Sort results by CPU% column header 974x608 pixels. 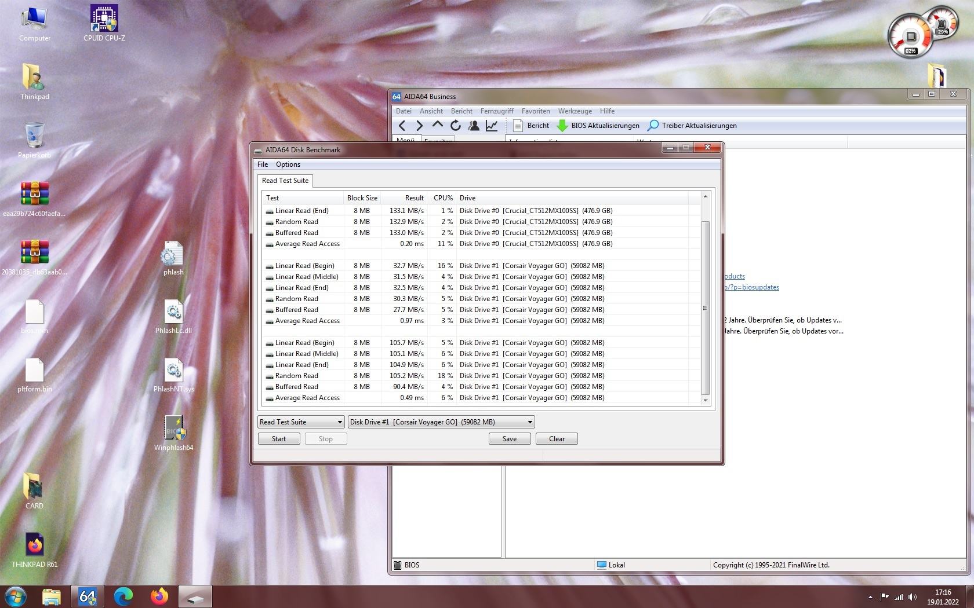[442, 198]
